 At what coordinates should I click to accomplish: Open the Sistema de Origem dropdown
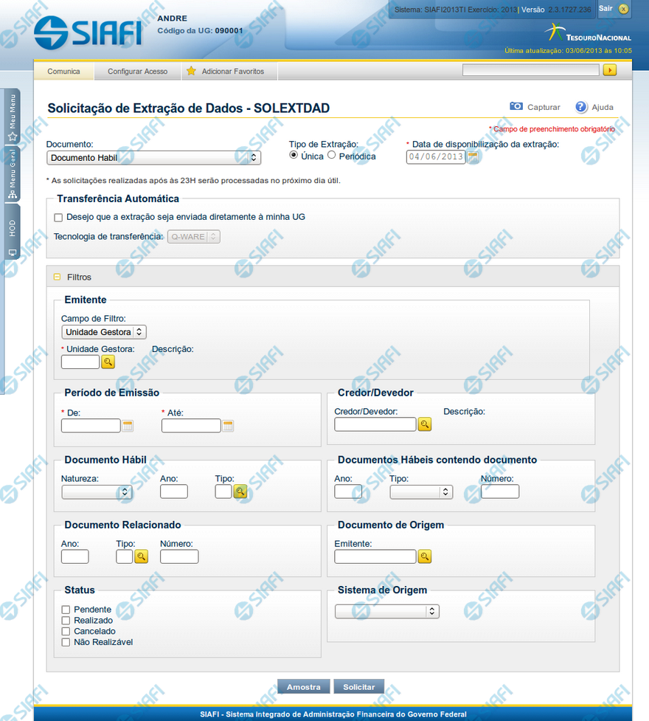point(386,611)
